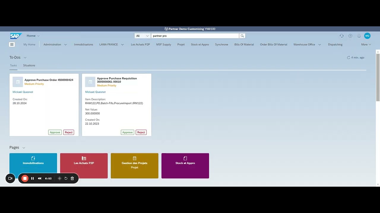Open the Dispatching menu item
The image size is (380, 213).
click(335, 45)
